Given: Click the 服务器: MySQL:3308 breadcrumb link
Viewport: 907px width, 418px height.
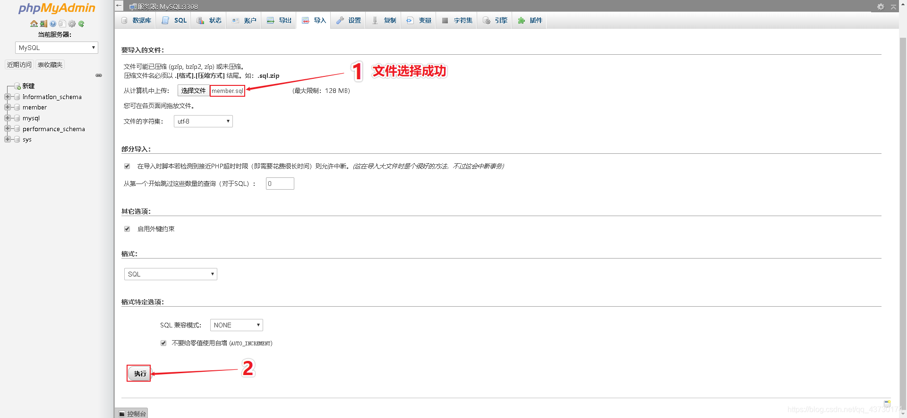Looking at the screenshot, I should [x=168, y=7].
